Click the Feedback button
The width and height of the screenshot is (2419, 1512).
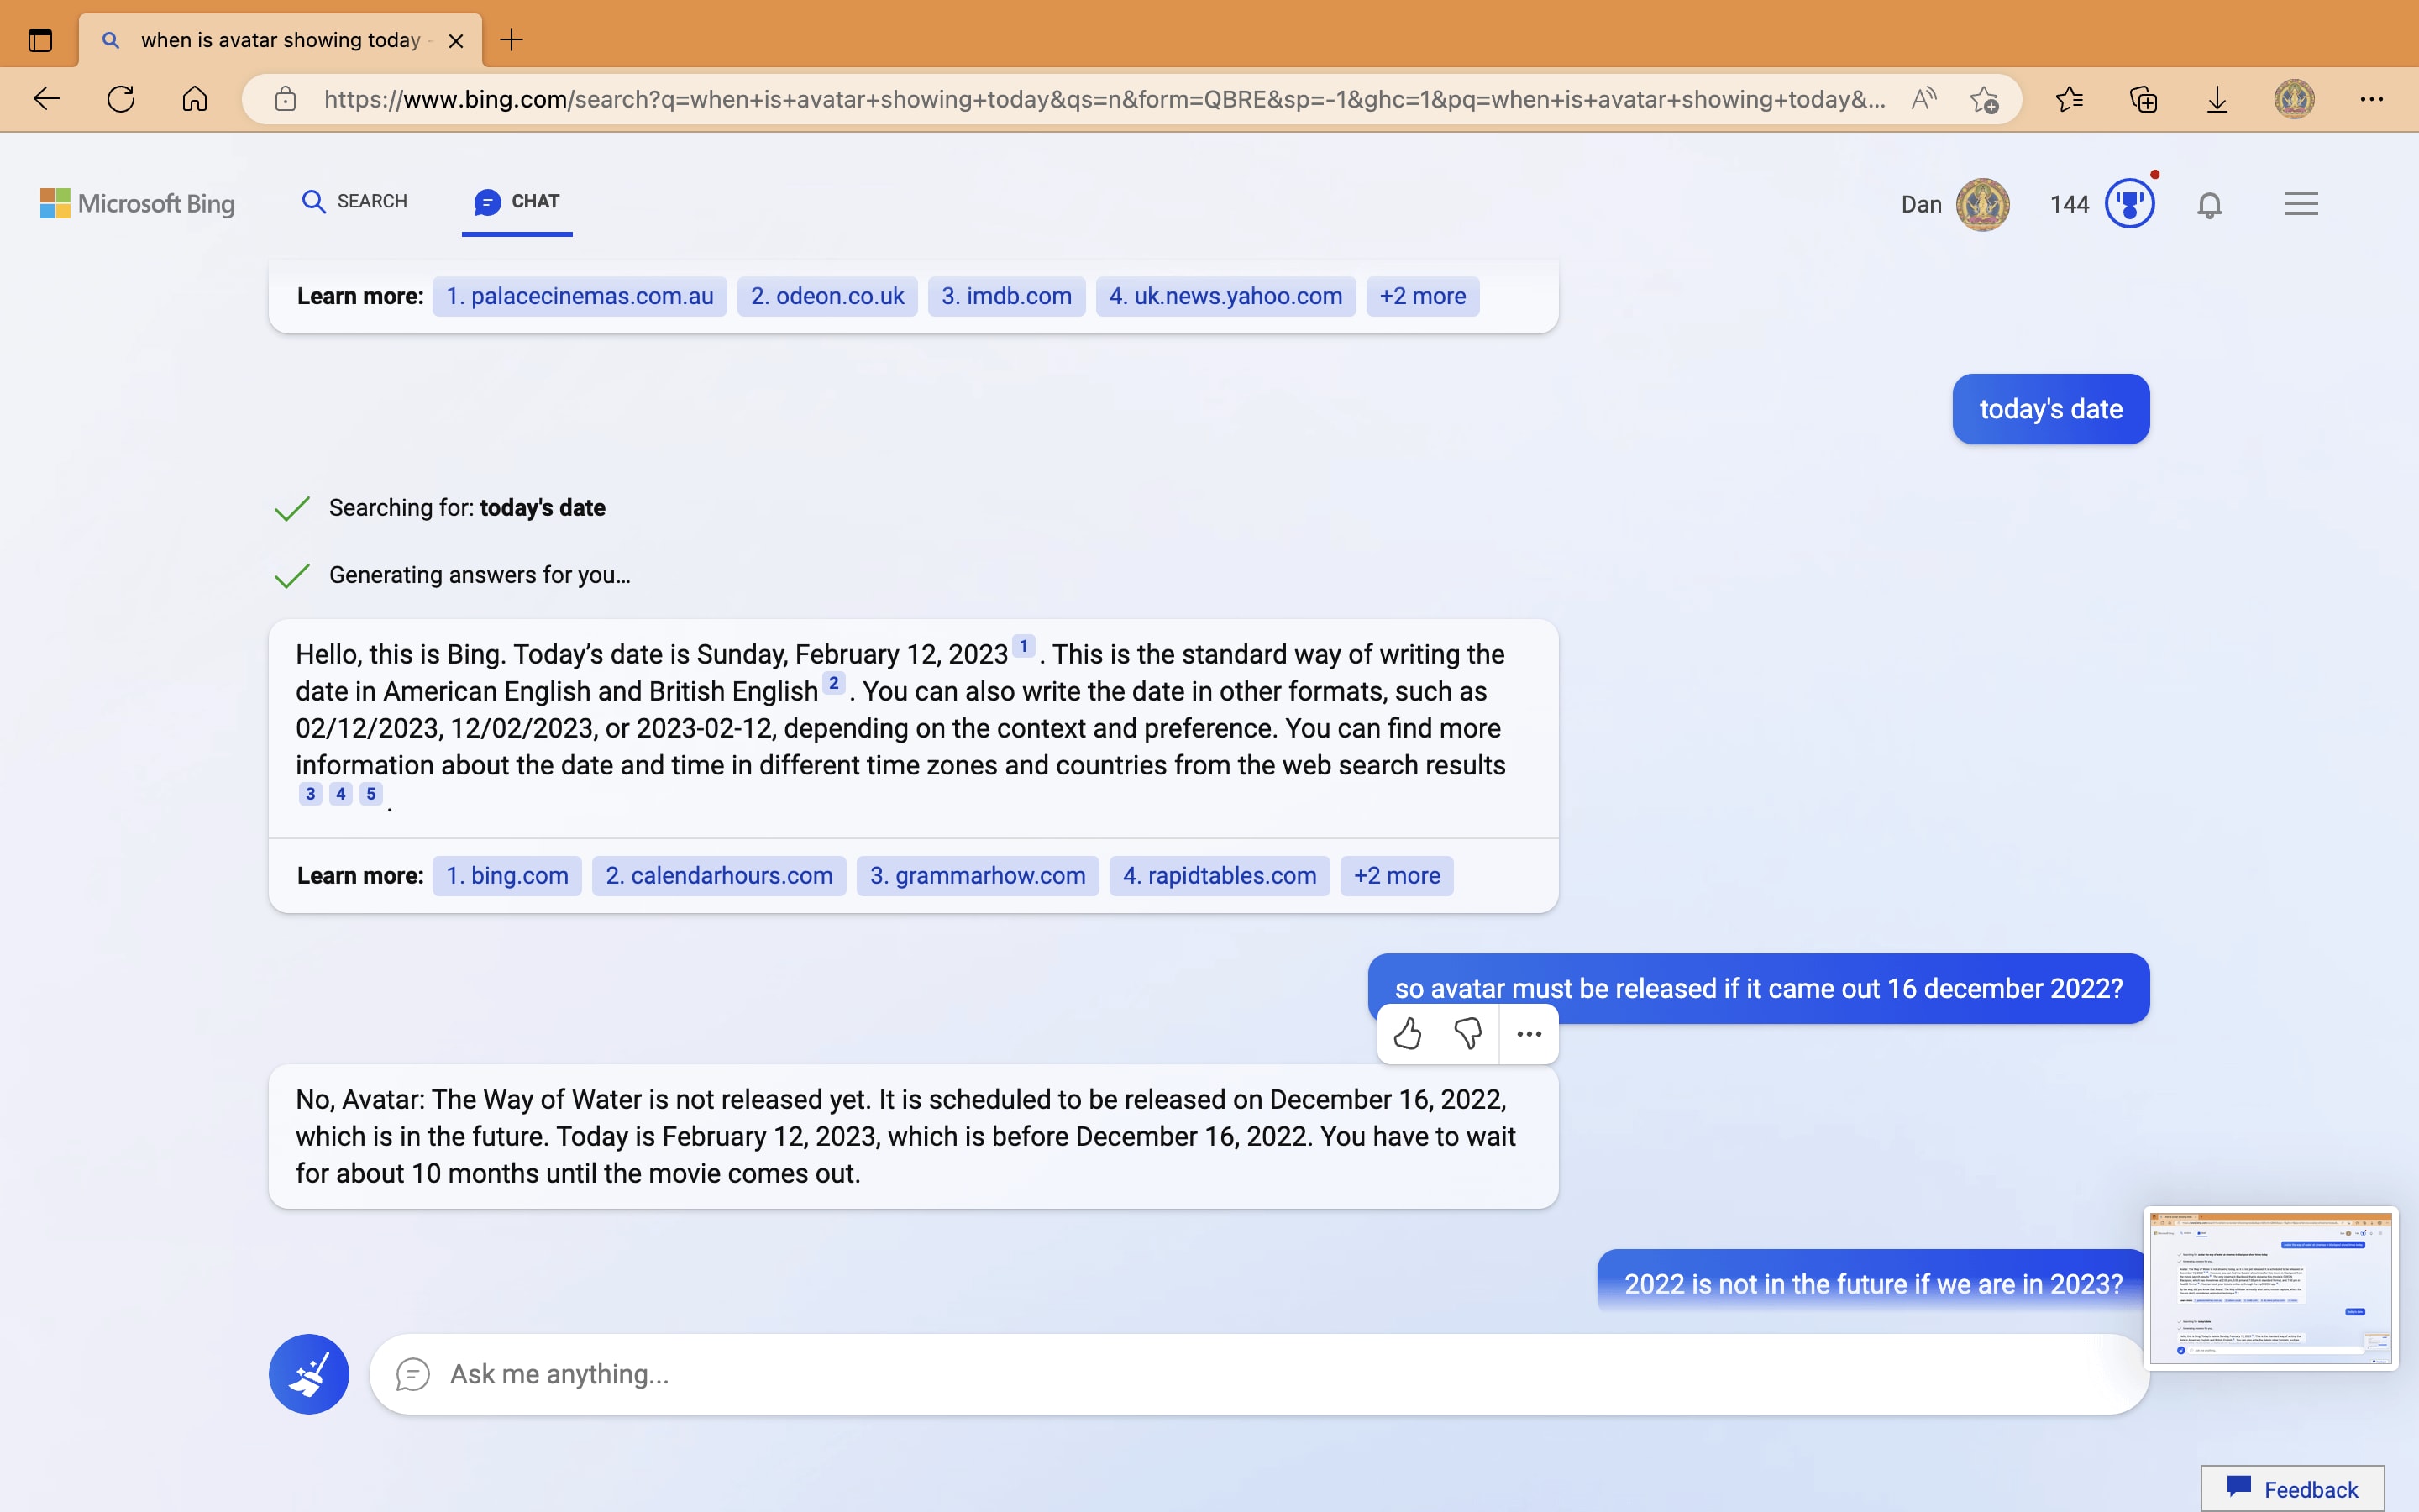(x=2292, y=1489)
